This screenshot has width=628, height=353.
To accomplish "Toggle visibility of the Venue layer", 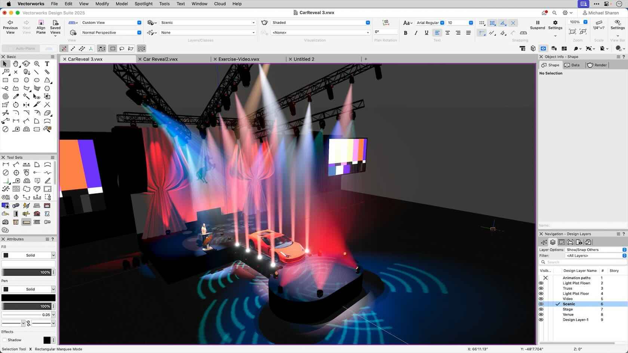I will pos(541,315).
